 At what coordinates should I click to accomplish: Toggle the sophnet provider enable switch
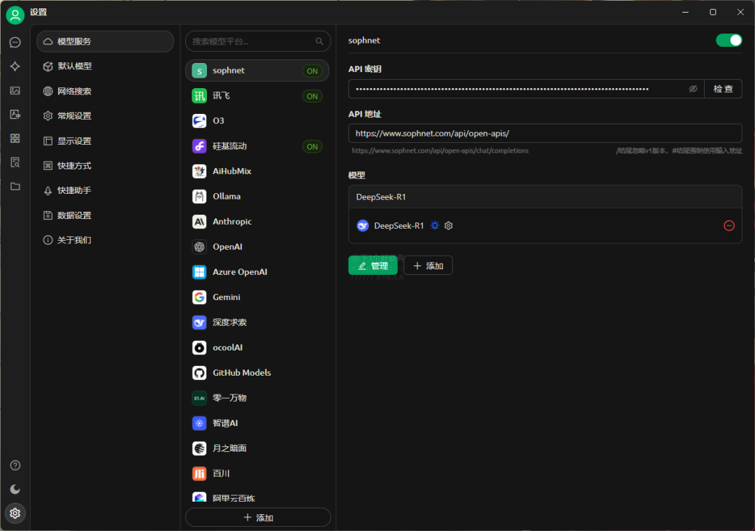729,41
